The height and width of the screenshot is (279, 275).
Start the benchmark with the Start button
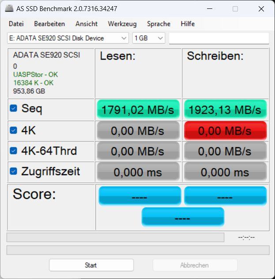(91, 265)
